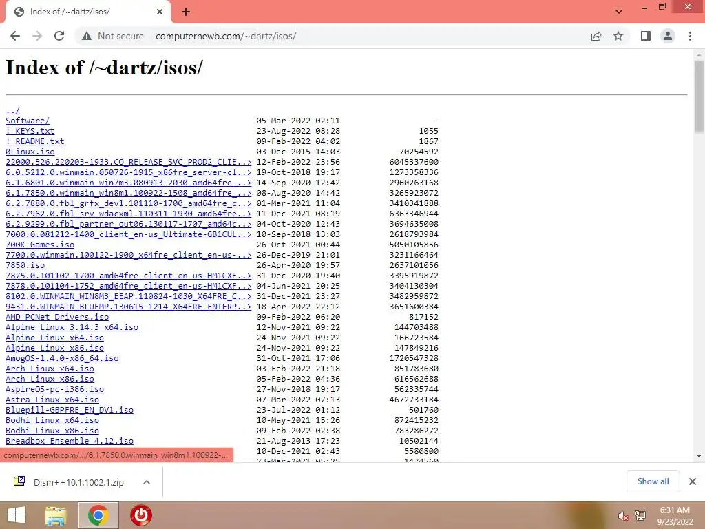
Task: Click Show all downloads
Action: (653, 481)
